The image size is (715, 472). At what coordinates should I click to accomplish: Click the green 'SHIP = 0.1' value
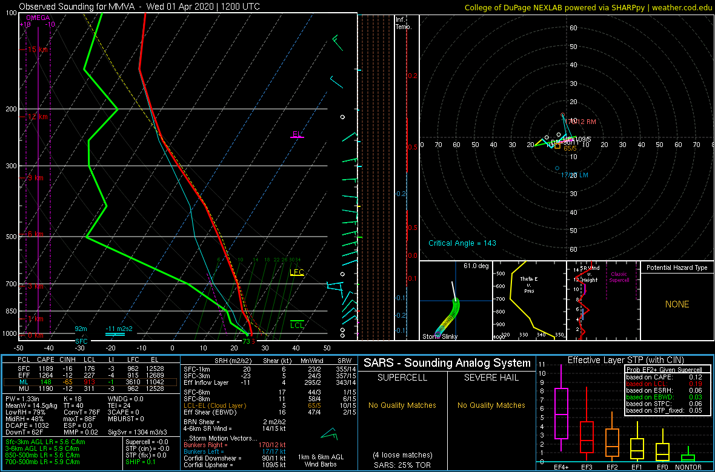pos(140,462)
